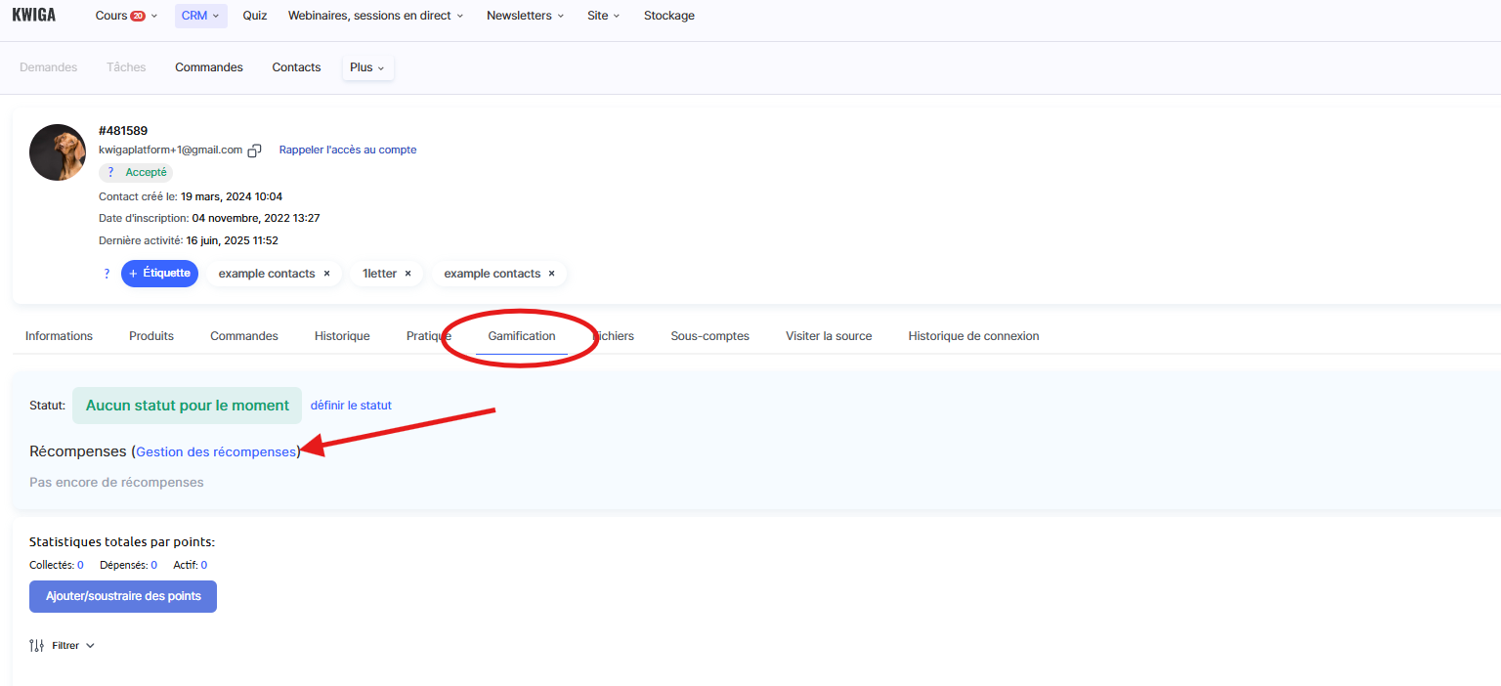Open Webinaires, sessions en direct menu

[x=375, y=16]
